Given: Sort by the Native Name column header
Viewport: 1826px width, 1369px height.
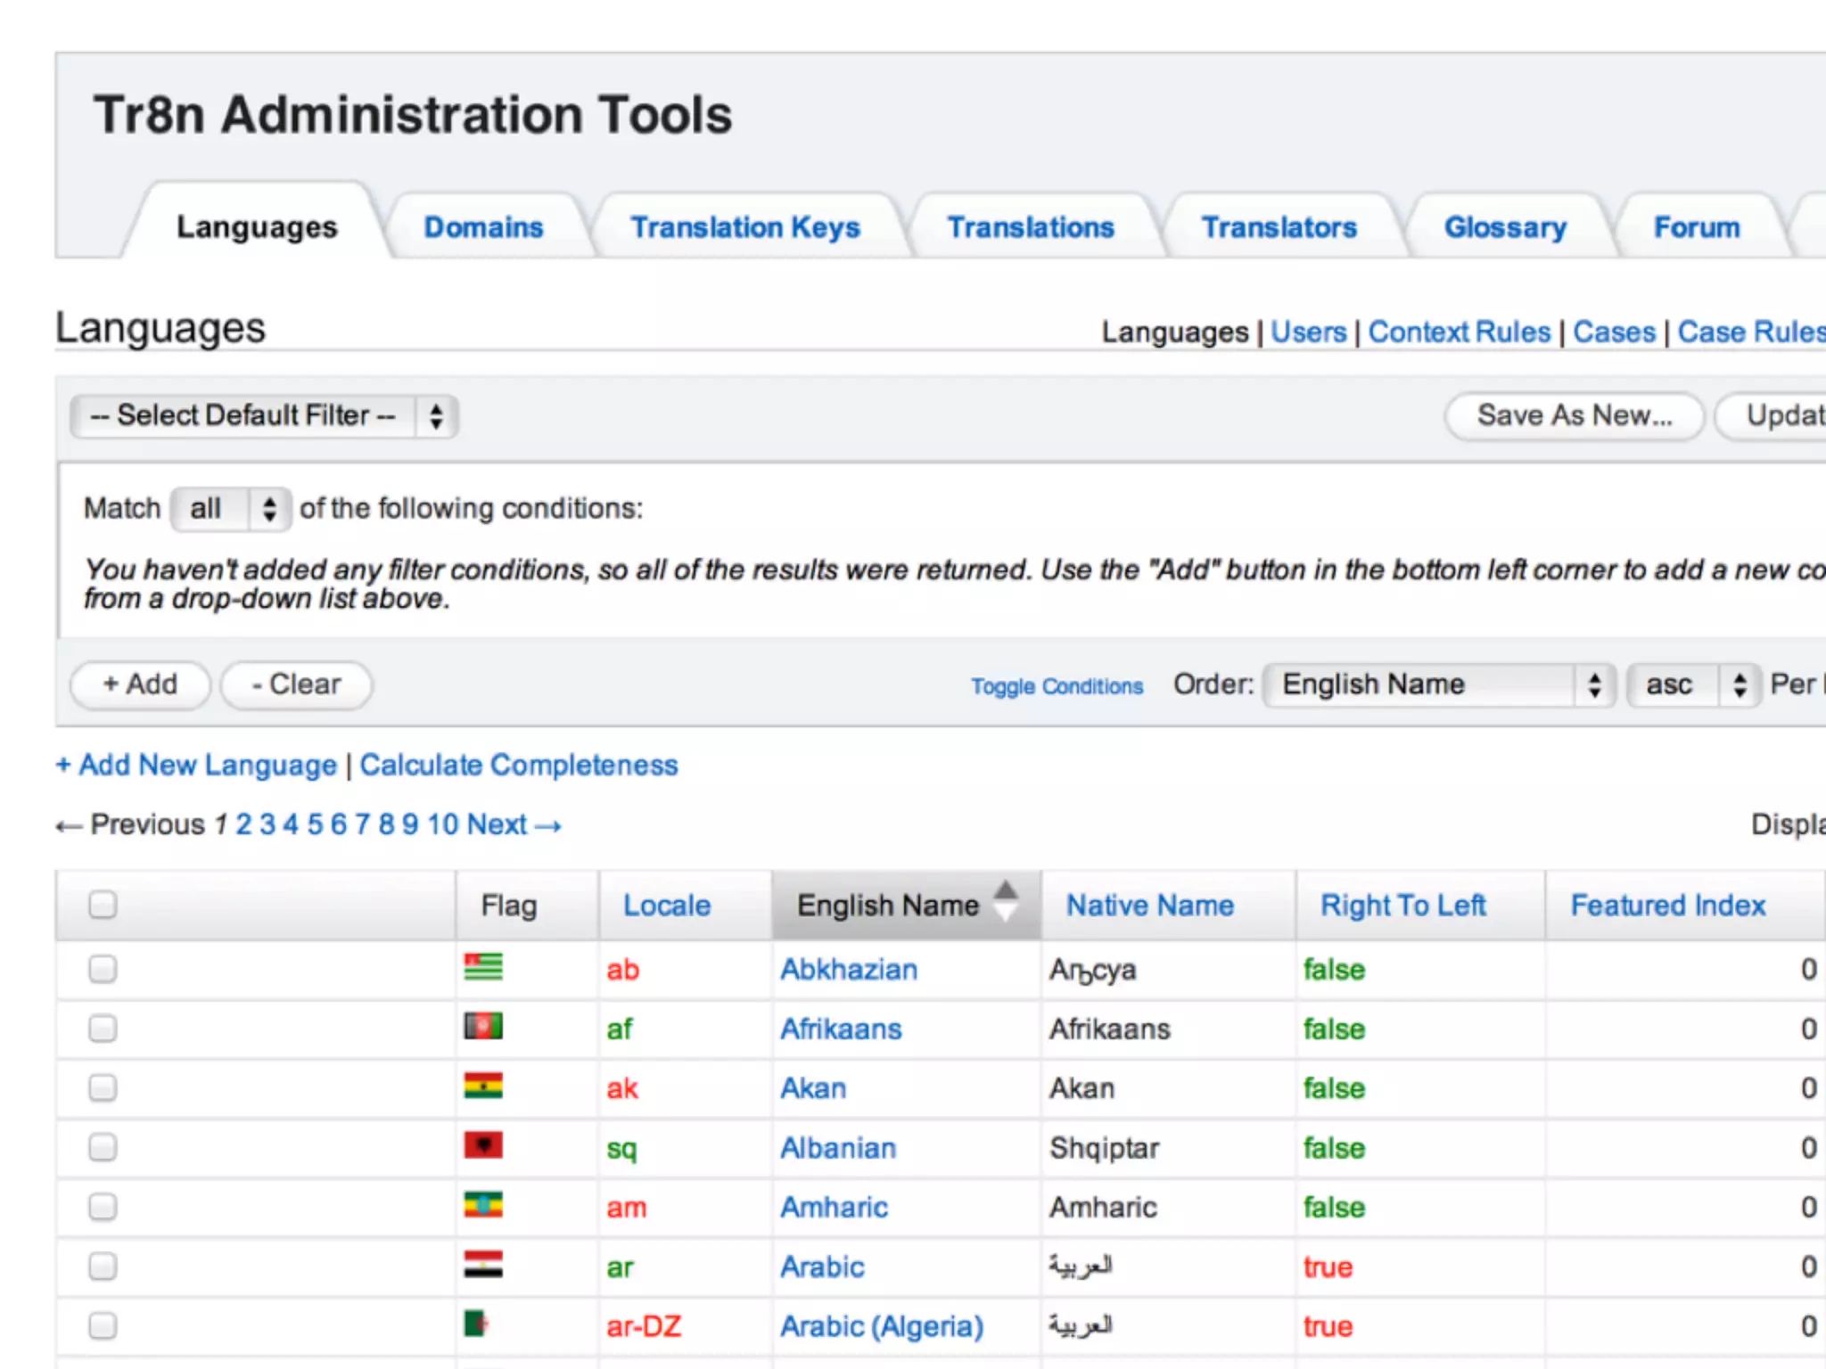Looking at the screenshot, I should 1150,906.
